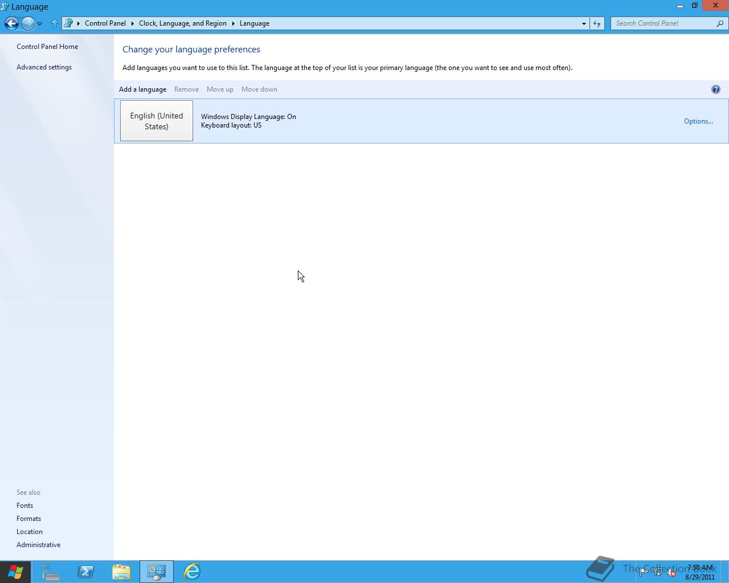Click Windows Display Language: On text
Screen dimensions: 729x583
248,117
